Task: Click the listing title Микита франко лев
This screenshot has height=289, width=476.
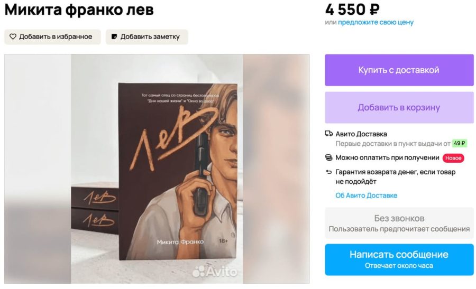Action: pos(79,9)
